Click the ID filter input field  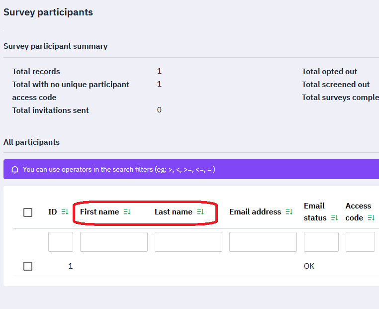coord(61,242)
